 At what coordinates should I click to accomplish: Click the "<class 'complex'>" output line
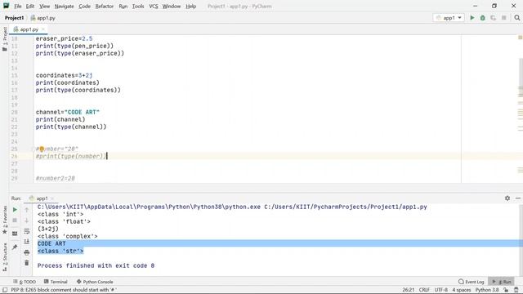coord(67,236)
